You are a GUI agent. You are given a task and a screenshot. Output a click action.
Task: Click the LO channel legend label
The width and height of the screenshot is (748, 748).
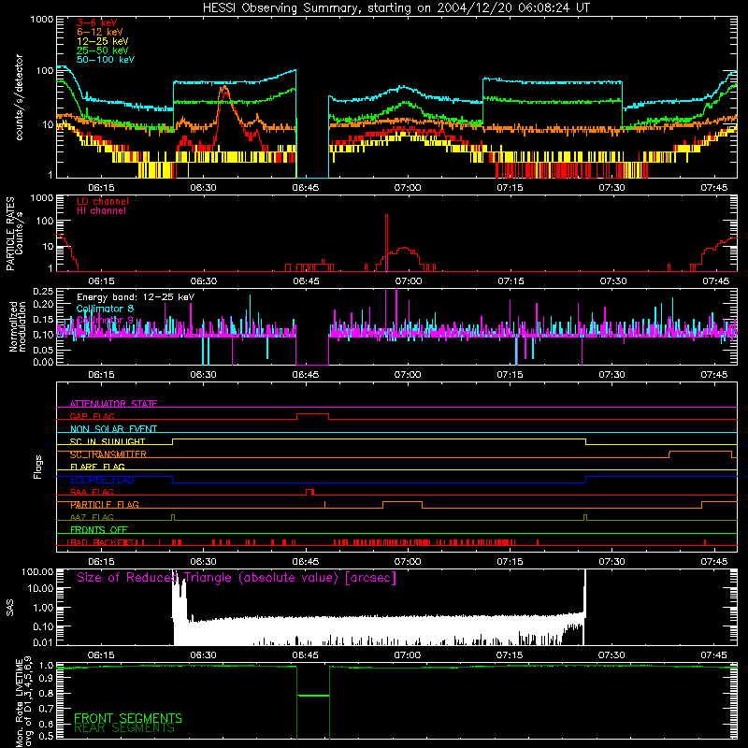click(x=103, y=201)
